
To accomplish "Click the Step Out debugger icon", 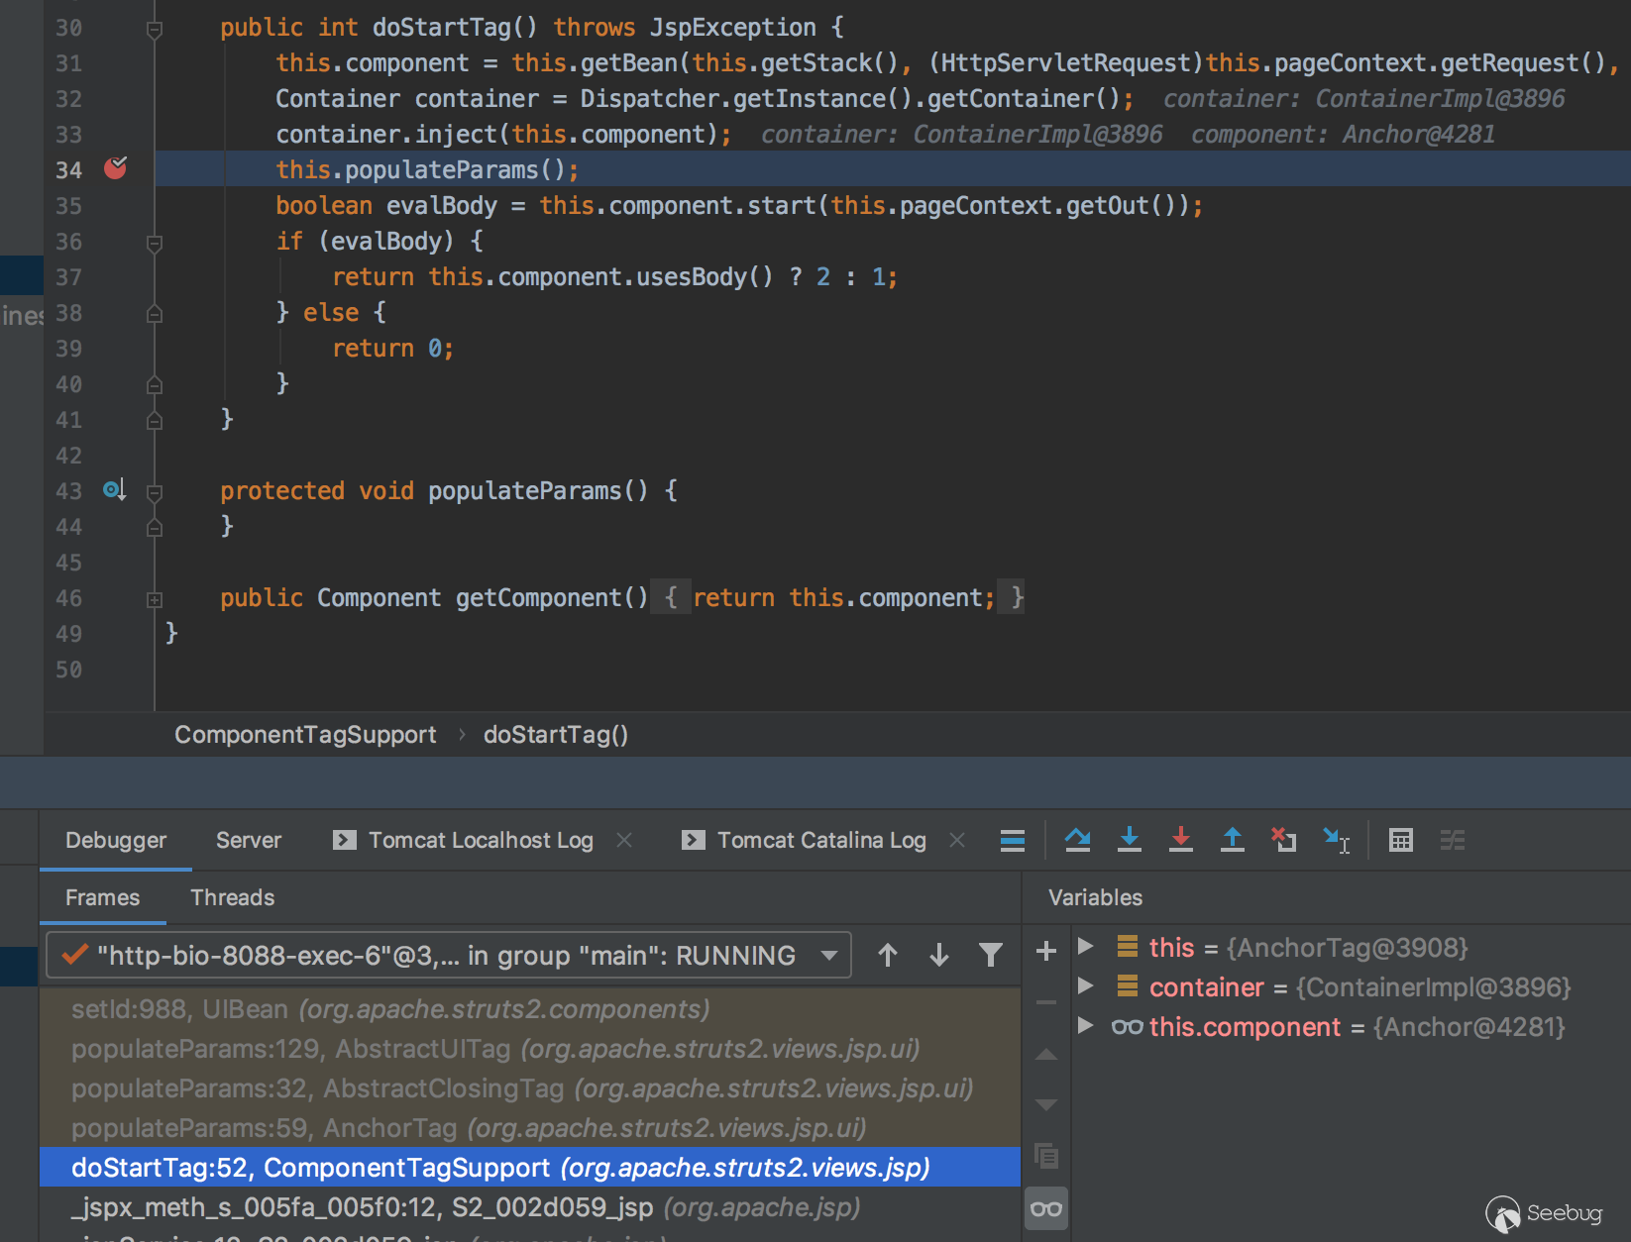I will pyautogui.click(x=1232, y=840).
